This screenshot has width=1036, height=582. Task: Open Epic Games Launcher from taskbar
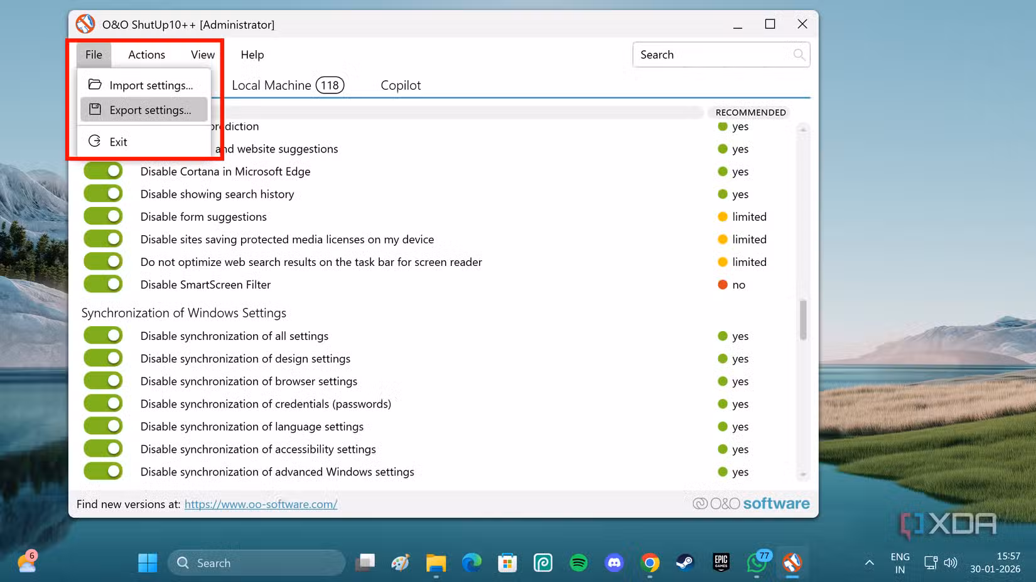pos(721,563)
